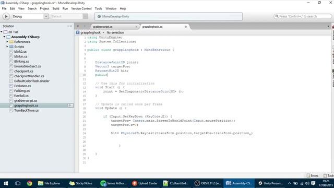This screenshot has height=188, width=334.
Task: Open the Build menu
Action: click(56, 8)
